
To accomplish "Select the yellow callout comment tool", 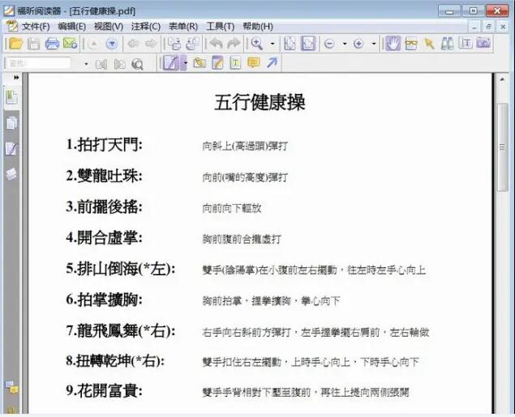I will [x=253, y=62].
